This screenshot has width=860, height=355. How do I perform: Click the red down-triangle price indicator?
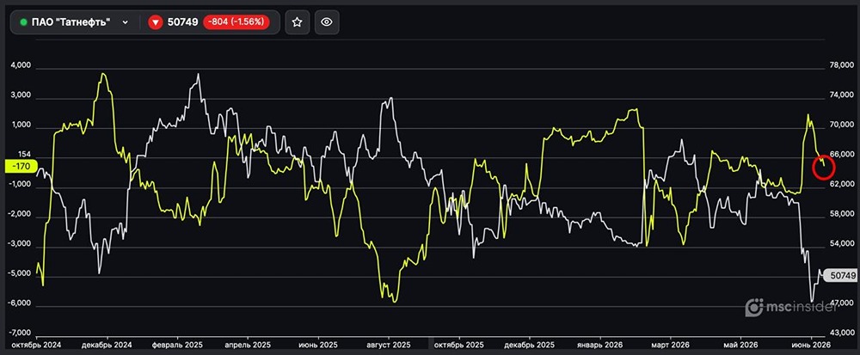pos(155,22)
